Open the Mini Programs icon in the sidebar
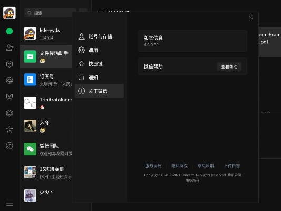Screen dimensions: 281x211 (9, 146)
